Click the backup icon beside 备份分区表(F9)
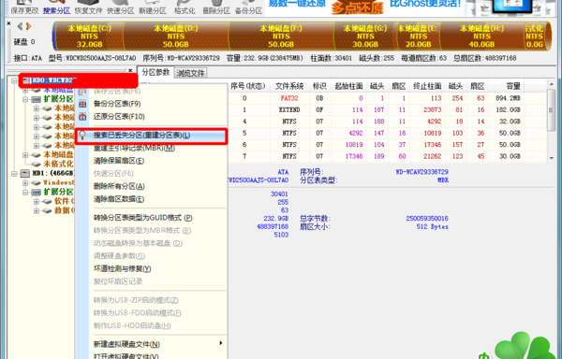 coord(82,104)
